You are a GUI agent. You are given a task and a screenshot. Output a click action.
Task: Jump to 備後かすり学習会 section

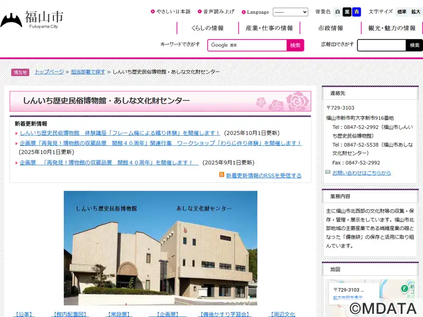224,314
